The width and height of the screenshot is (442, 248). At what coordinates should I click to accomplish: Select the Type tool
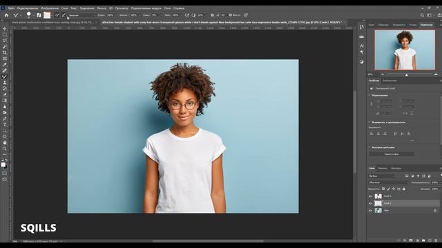coord(5,125)
